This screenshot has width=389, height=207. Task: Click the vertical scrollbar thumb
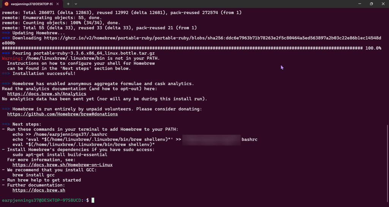point(387,160)
